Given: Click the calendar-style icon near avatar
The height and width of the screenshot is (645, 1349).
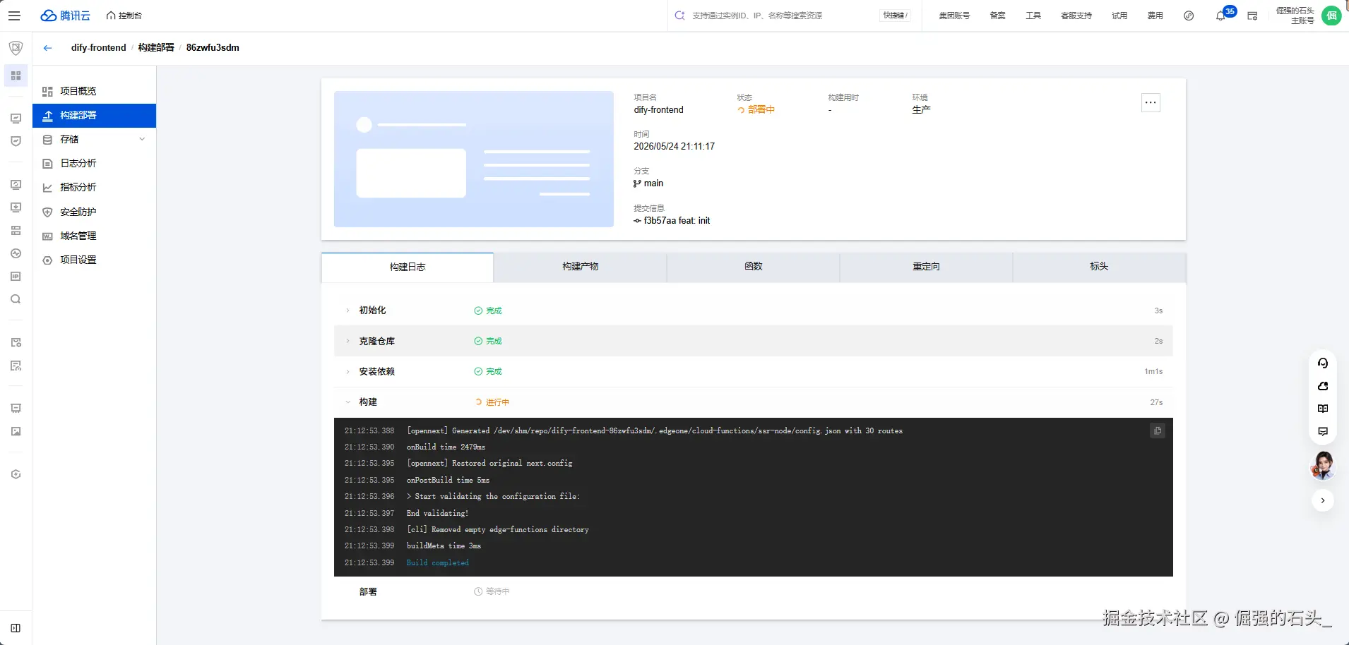Looking at the screenshot, I should pyautogui.click(x=1252, y=16).
